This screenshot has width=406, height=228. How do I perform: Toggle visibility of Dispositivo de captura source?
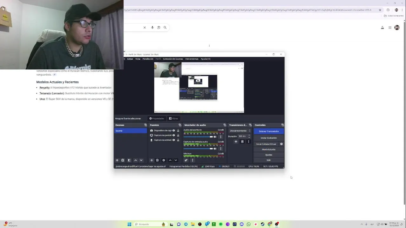pyautogui.click(x=173, y=130)
